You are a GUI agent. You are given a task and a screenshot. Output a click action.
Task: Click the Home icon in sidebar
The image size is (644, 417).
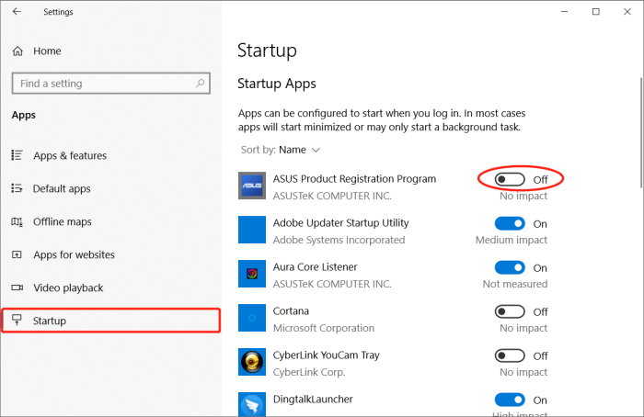(x=17, y=51)
